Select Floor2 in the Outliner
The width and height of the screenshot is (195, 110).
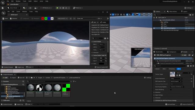click(x=165, y=26)
